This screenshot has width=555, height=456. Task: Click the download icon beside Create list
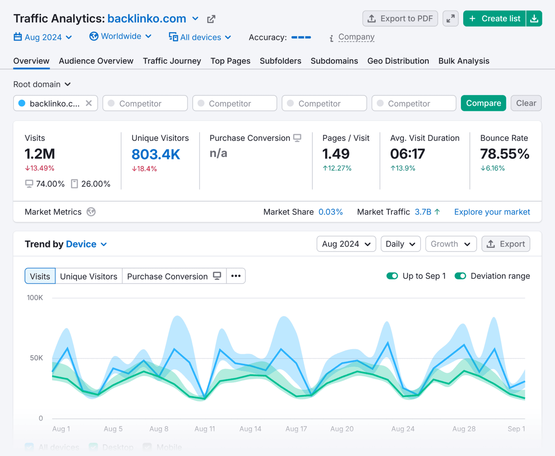(534, 18)
